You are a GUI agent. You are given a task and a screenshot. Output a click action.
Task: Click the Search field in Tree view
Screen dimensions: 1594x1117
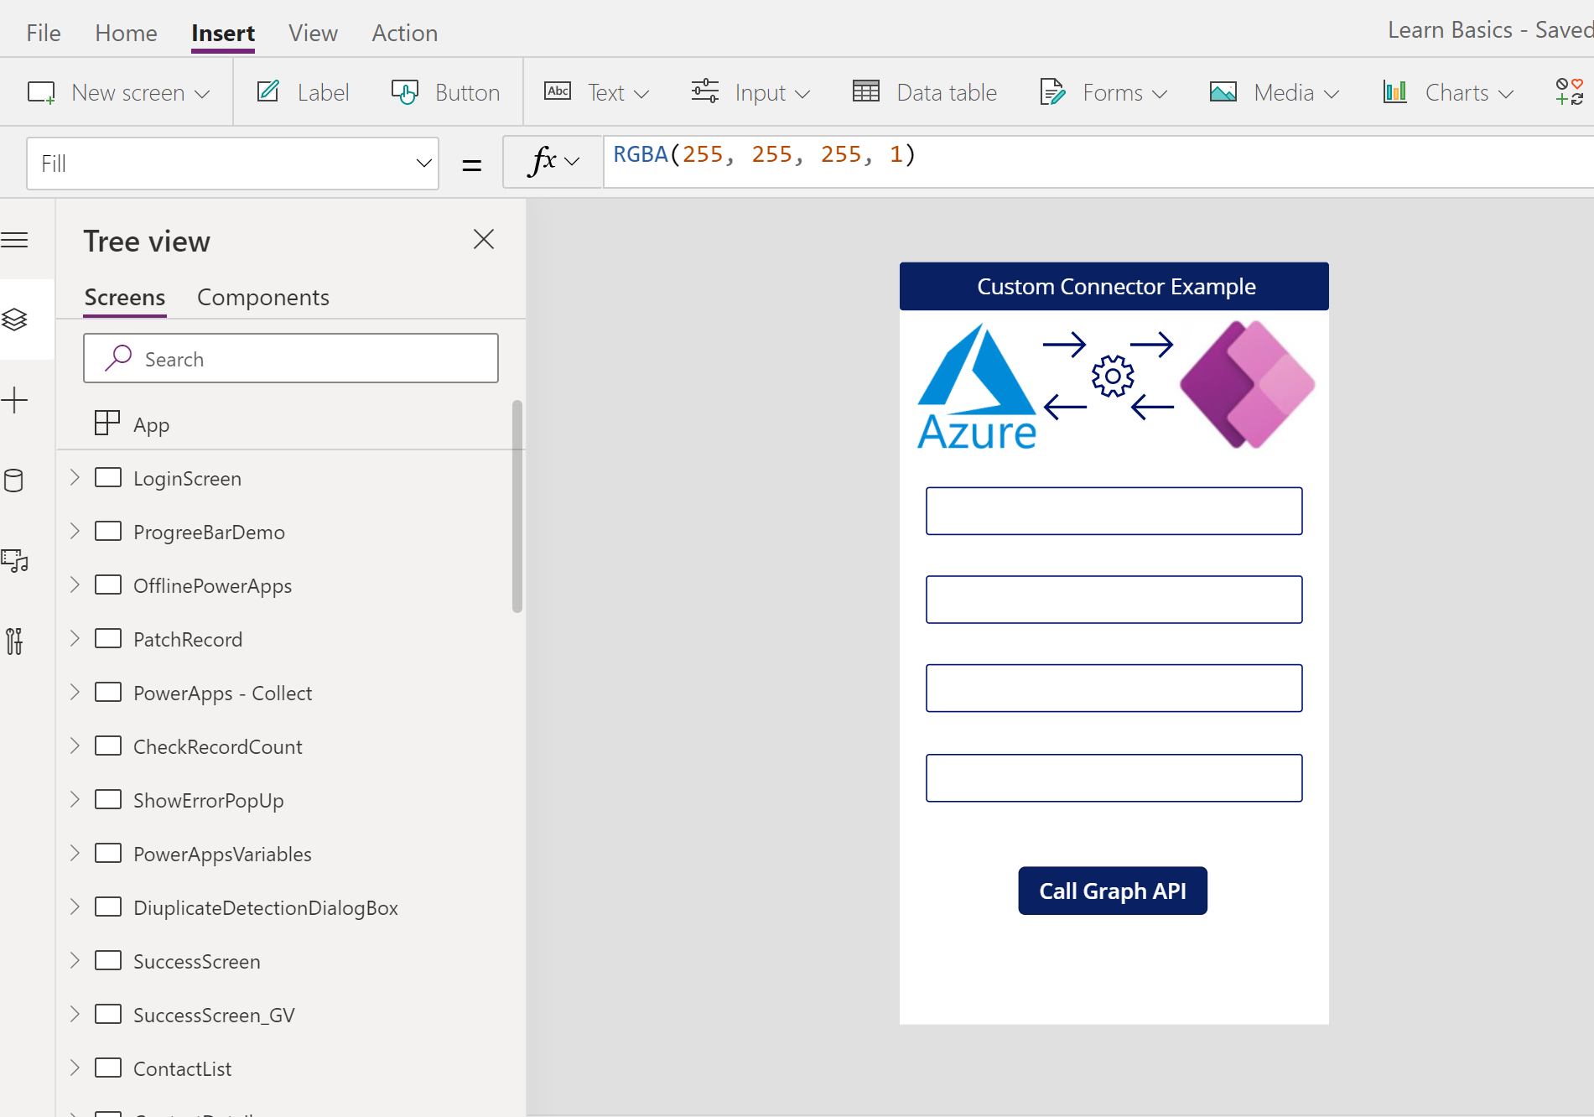(290, 358)
